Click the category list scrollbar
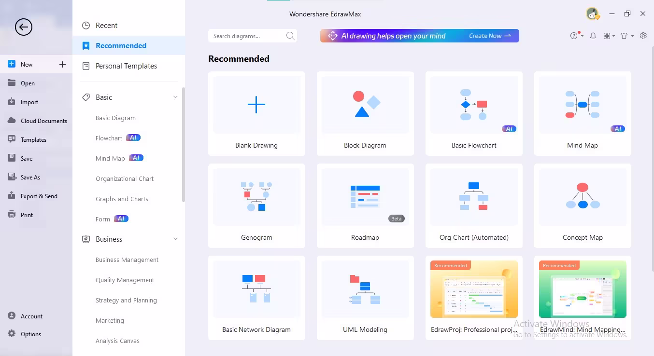The height and width of the screenshot is (356, 654). tap(183, 145)
